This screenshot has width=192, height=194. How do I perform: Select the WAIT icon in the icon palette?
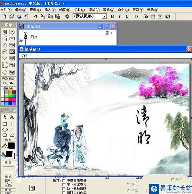5,51
